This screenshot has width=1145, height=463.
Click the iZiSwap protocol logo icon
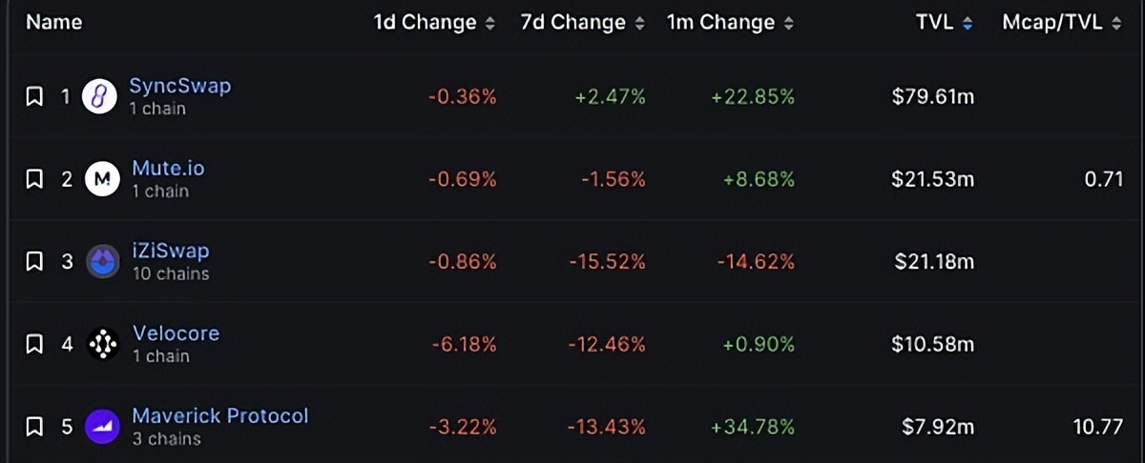pyautogui.click(x=103, y=261)
